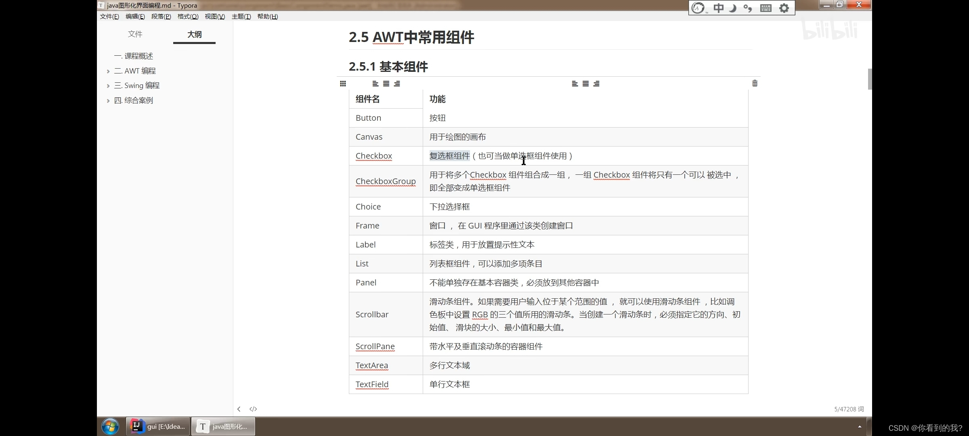Right-align the second table column

[597, 84]
